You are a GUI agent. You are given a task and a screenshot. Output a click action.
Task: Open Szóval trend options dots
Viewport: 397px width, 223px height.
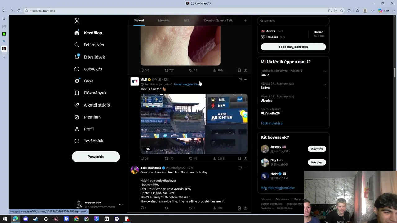pyautogui.click(x=324, y=84)
